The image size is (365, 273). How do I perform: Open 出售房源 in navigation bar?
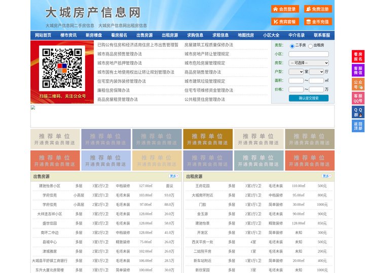144,35
